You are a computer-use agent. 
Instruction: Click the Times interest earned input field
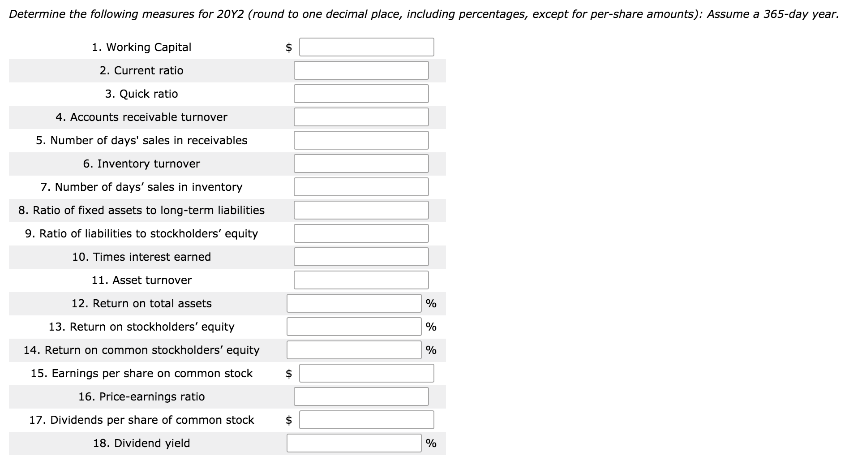point(361,256)
